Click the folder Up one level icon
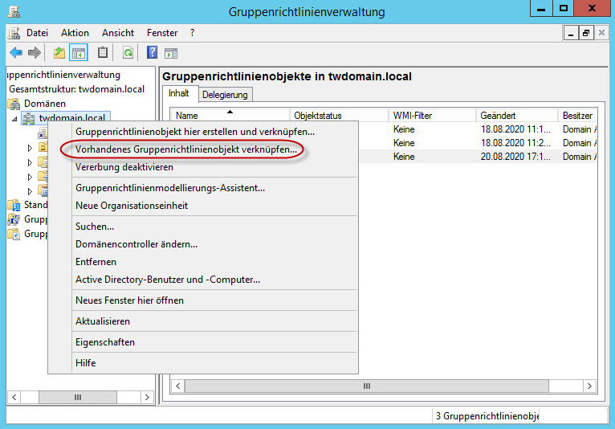This screenshot has height=429, width=615. click(x=59, y=53)
